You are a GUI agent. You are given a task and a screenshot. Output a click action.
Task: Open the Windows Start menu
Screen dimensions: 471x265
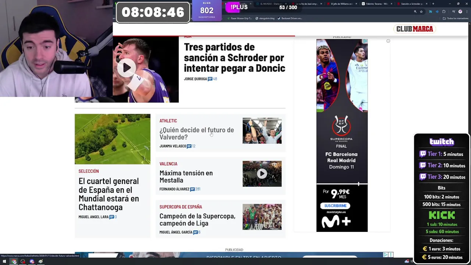[4, 262]
